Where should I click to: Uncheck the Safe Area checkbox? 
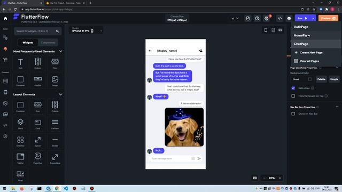coord(293,88)
